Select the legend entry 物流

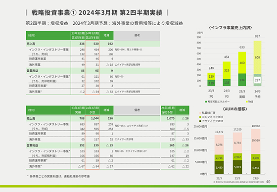249,101
